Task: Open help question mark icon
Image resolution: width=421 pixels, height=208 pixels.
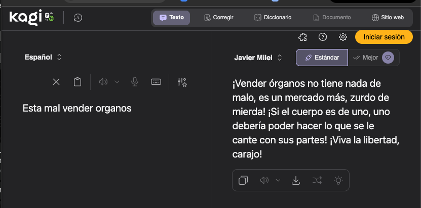Action: click(322, 37)
